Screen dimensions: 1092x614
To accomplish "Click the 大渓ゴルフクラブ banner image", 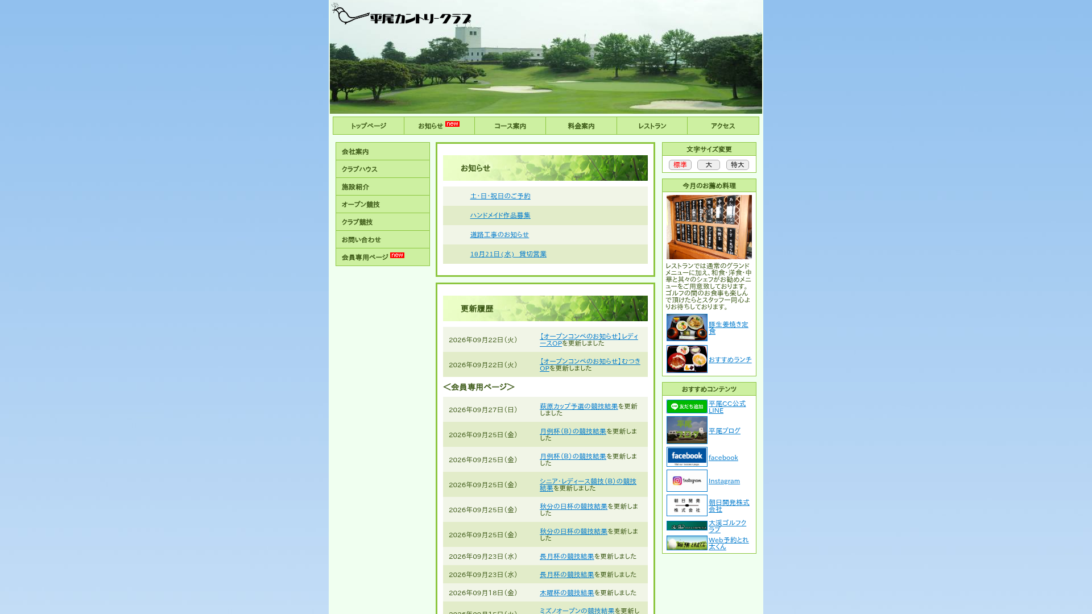I will point(687,526).
